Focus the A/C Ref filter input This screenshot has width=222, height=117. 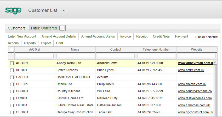35,56
